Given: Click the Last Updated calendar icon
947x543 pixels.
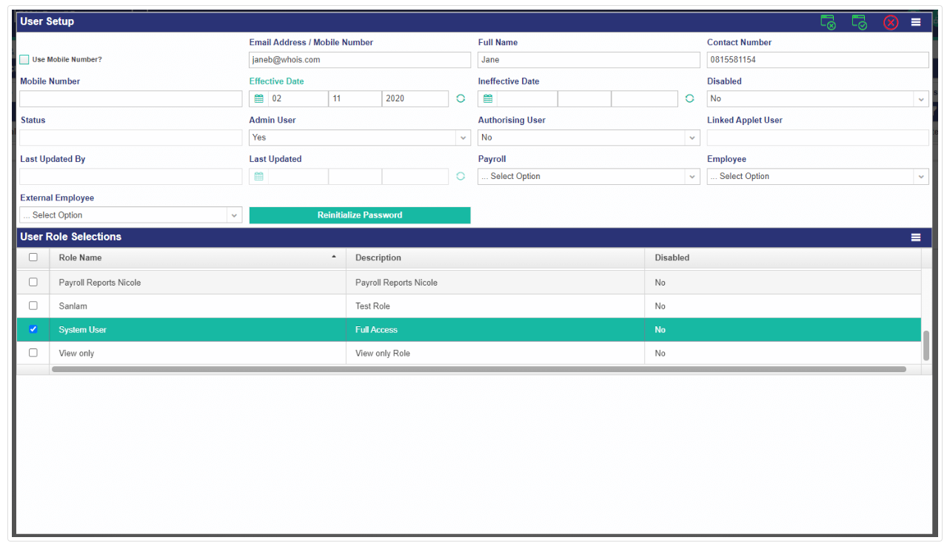Looking at the screenshot, I should click(259, 176).
